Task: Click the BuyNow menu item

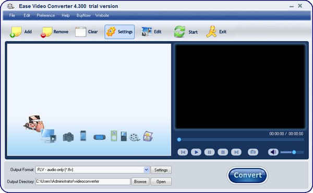Action: pos(83,16)
